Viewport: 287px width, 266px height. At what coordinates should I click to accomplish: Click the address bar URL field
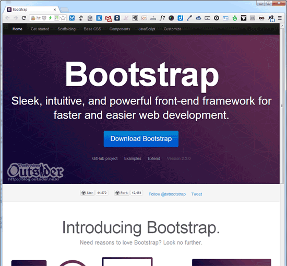(38, 18)
